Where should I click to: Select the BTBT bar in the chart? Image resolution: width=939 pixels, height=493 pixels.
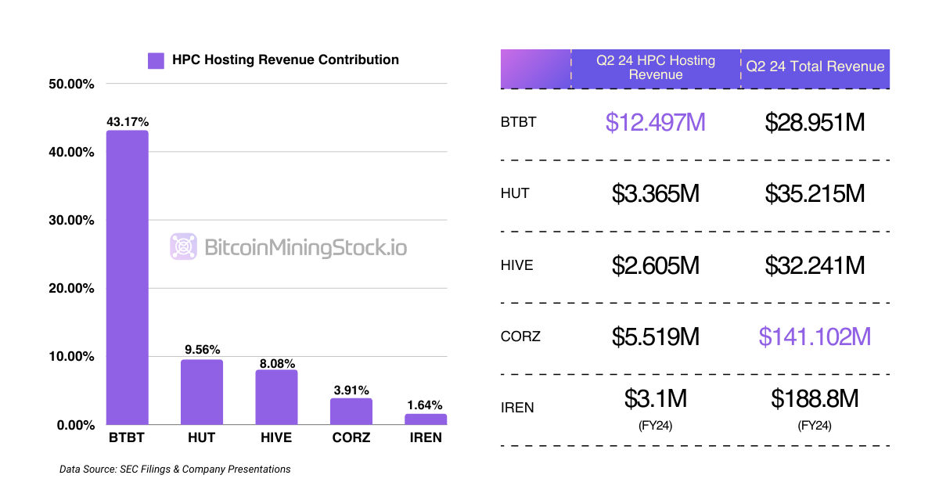coord(128,278)
